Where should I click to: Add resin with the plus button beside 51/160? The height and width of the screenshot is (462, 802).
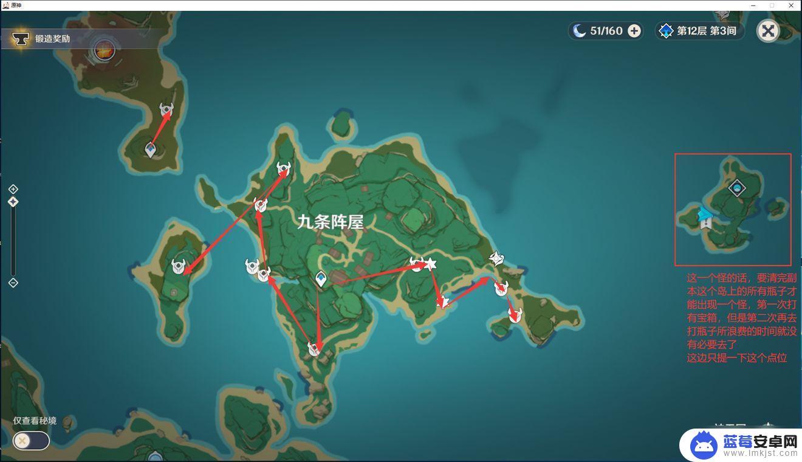pos(634,31)
